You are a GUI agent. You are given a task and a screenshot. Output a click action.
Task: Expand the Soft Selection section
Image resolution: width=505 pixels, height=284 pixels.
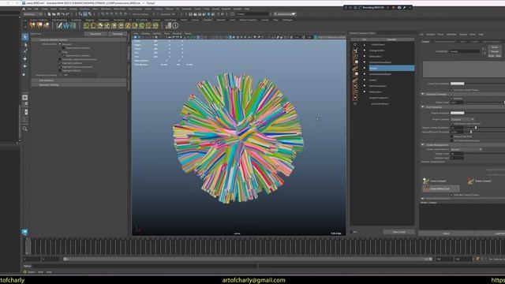point(79,80)
